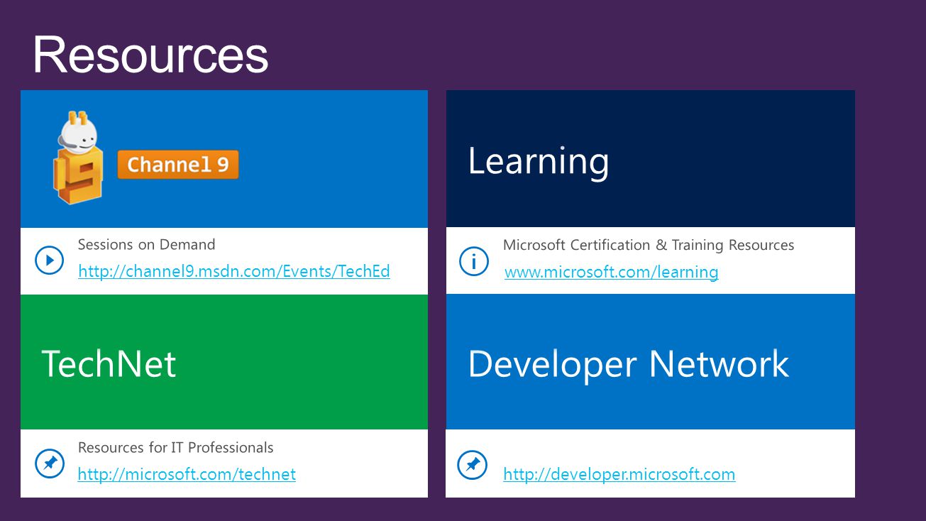
Task: Click the pin icon beside developer.microsoft.com link
Action: click(473, 465)
